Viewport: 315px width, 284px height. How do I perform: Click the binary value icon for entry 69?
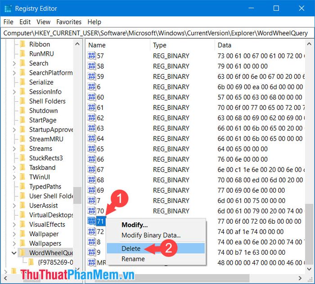click(x=92, y=190)
